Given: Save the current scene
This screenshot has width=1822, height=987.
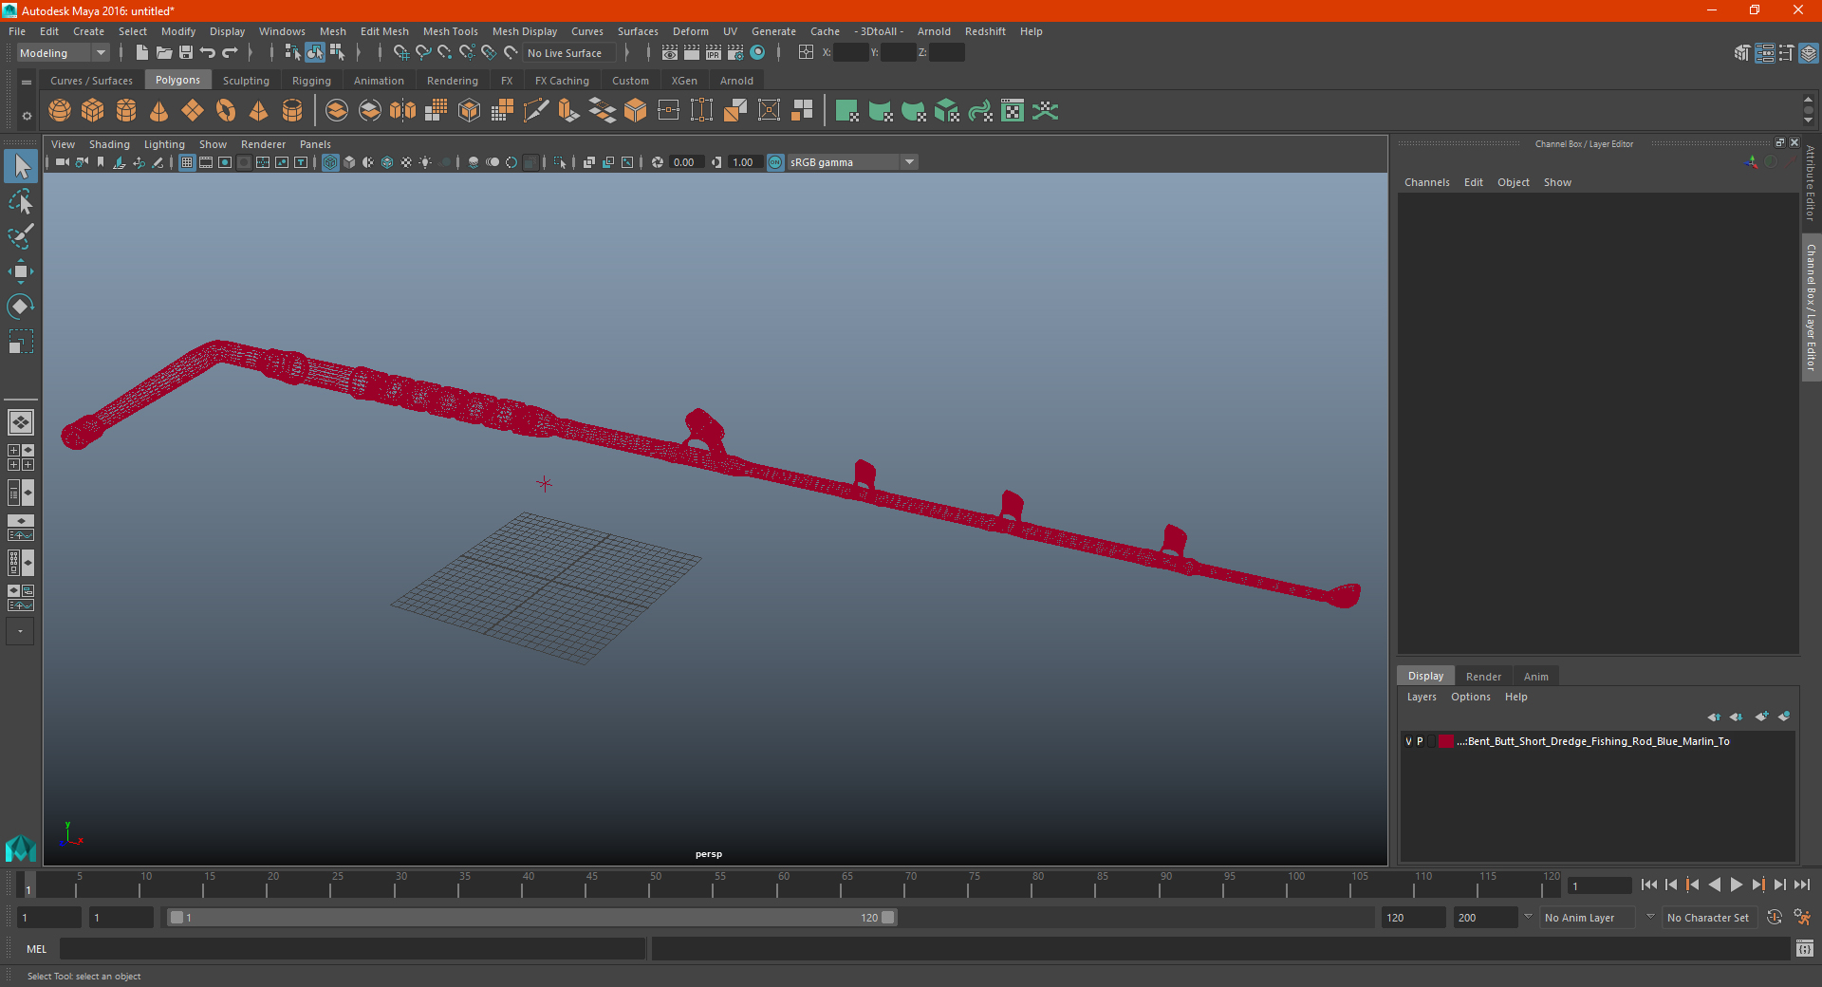Looking at the screenshot, I should (x=186, y=53).
